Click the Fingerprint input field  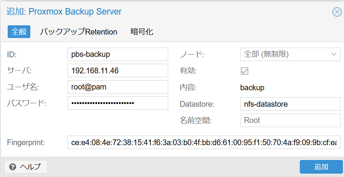coord(204,142)
